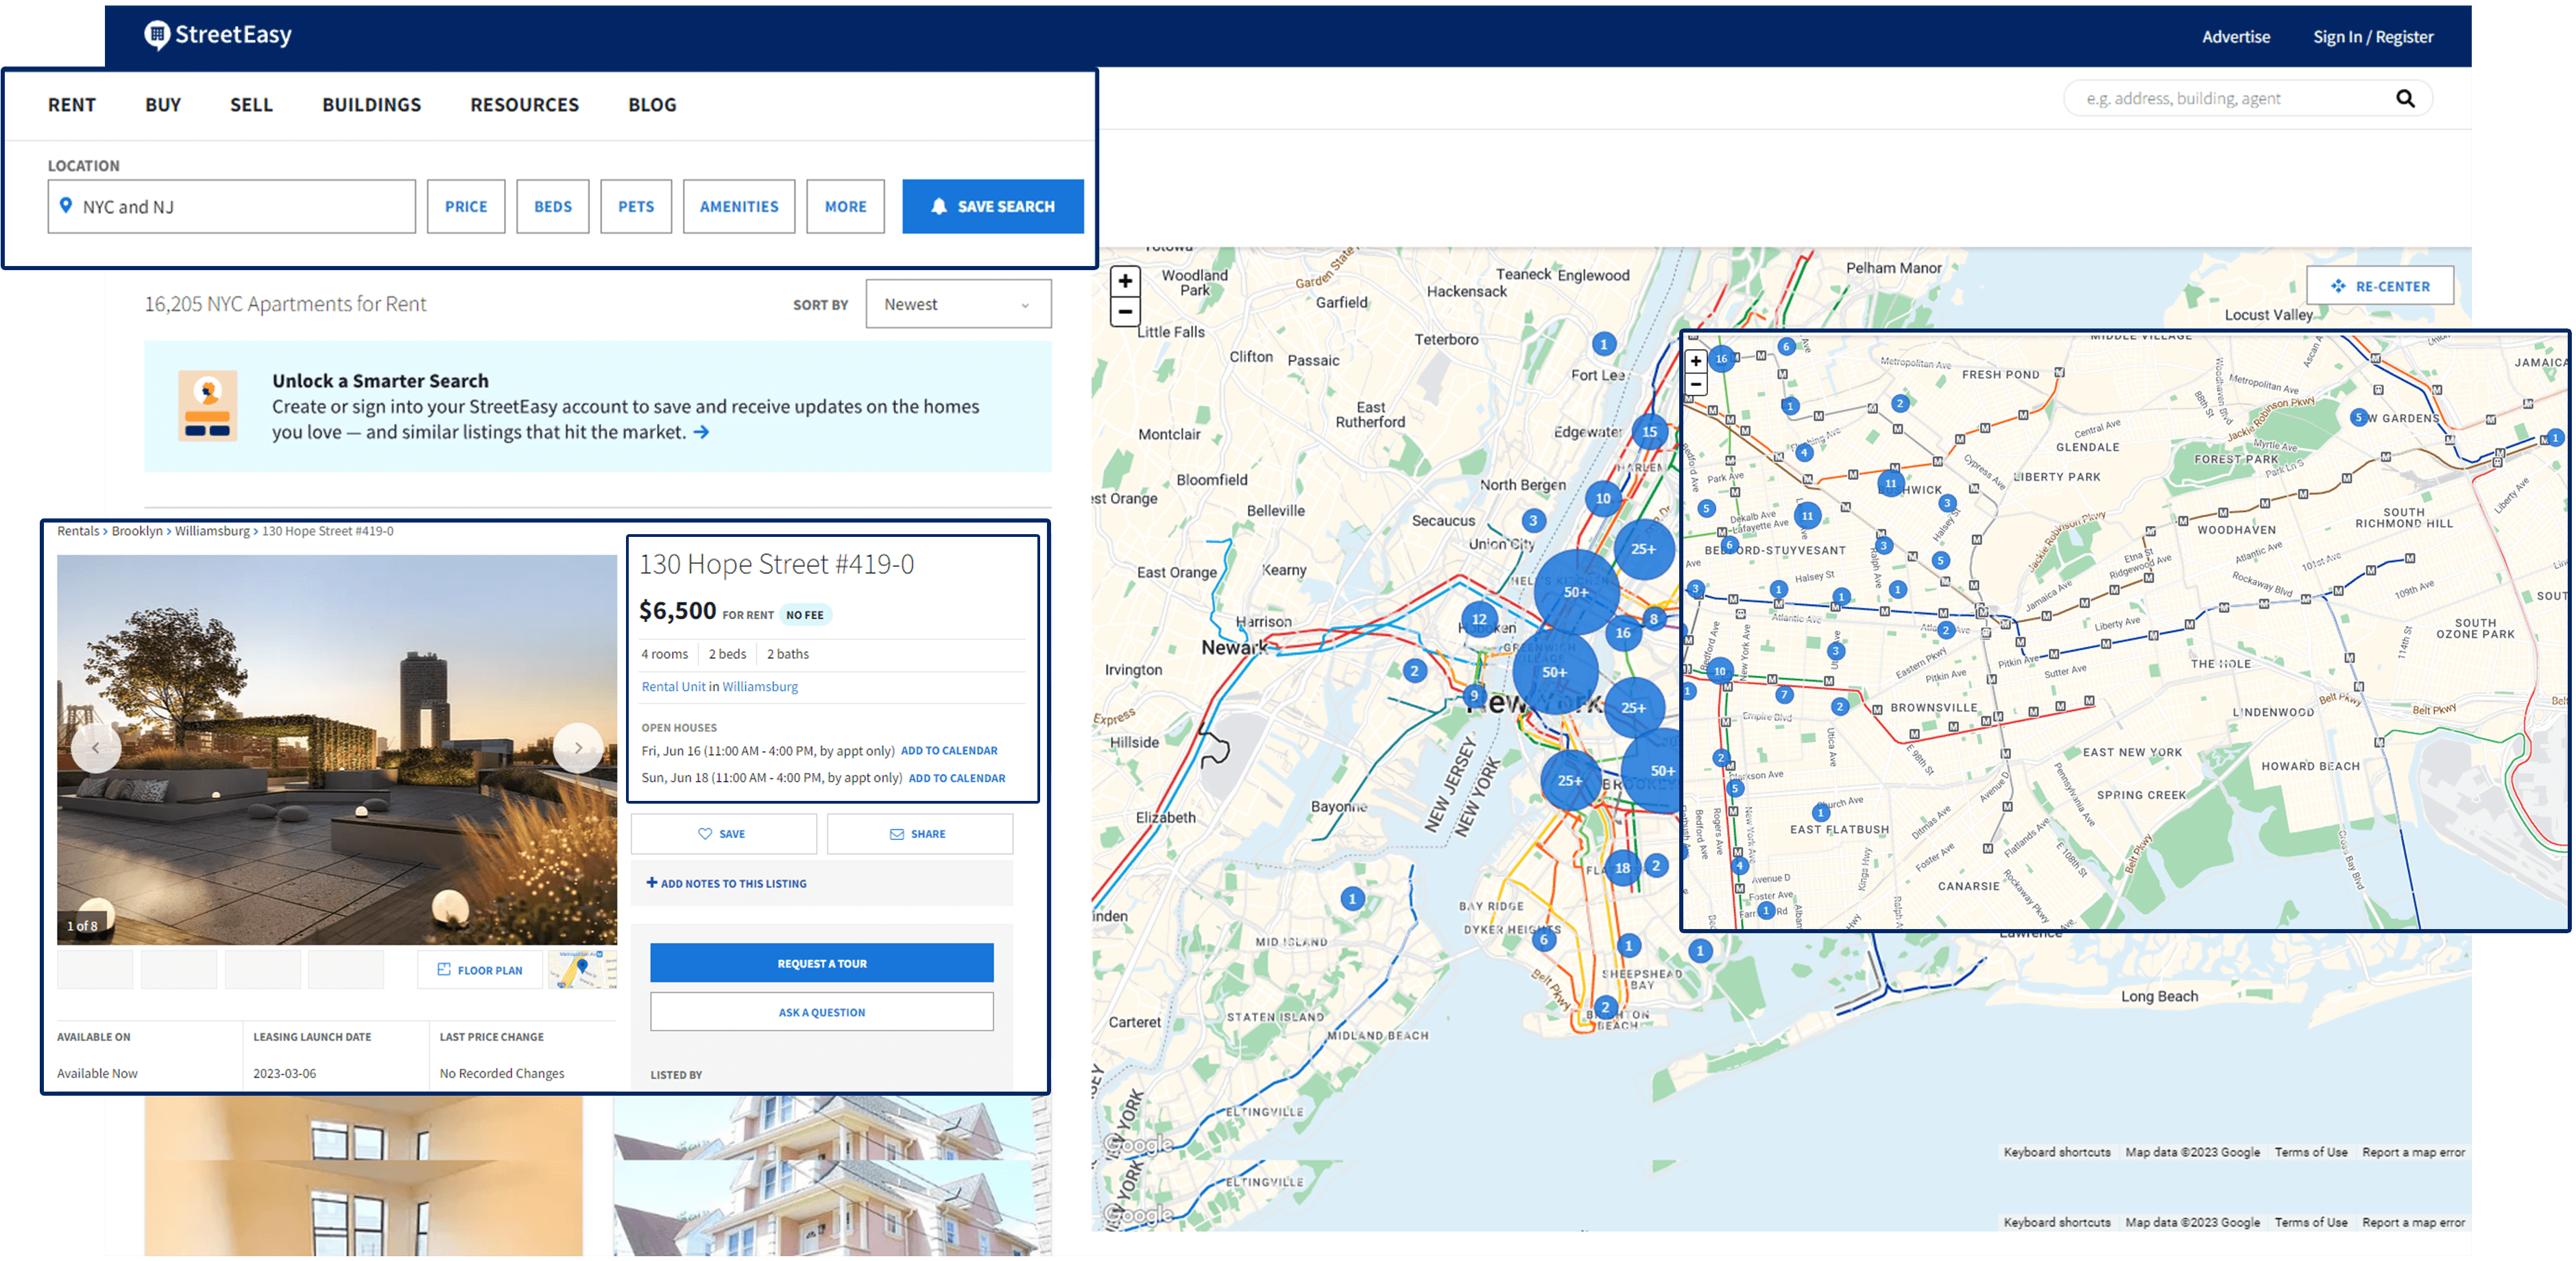Click the map marker labeled 2 near Newark

tap(1414, 671)
